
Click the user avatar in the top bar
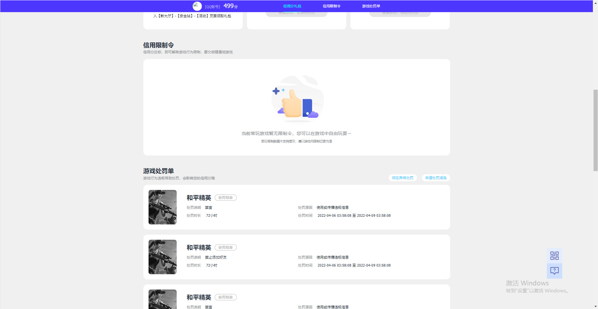(197, 6)
